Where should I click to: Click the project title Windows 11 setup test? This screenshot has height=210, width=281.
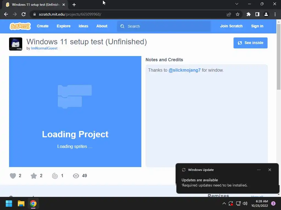[x=87, y=42]
